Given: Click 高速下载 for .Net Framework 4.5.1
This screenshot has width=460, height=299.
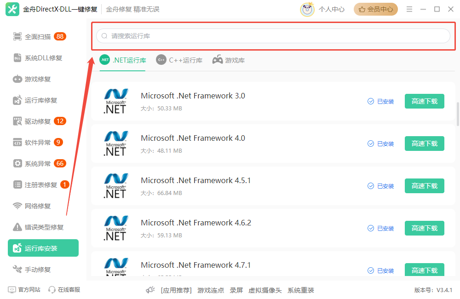Looking at the screenshot, I should [x=424, y=186].
